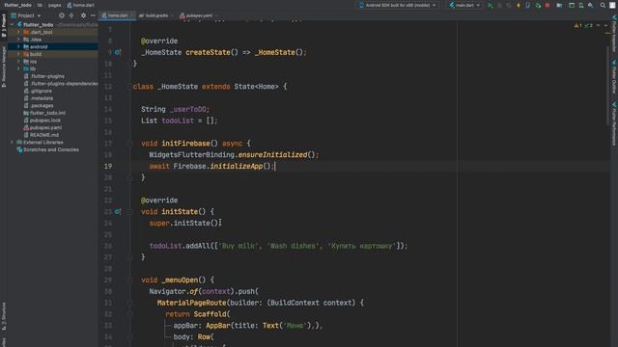This screenshot has height=347, width=618.
Task: Expand the ios folder arrow
Action: tap(18, 62)
